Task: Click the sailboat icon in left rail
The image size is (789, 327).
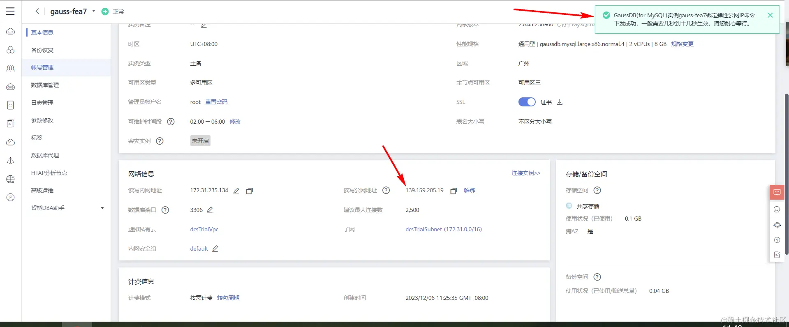Action: (x=11, y=161)
